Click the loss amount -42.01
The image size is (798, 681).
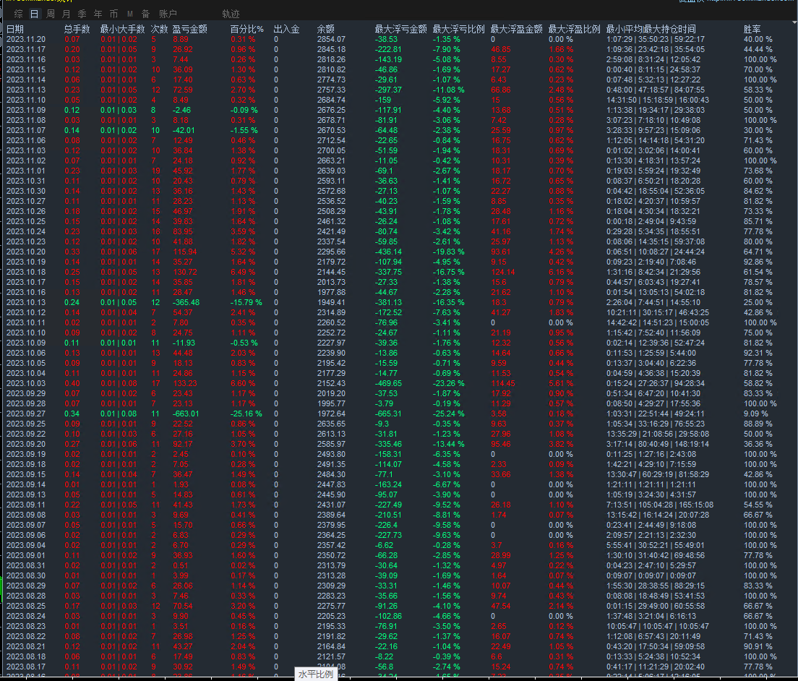[184, 130]
